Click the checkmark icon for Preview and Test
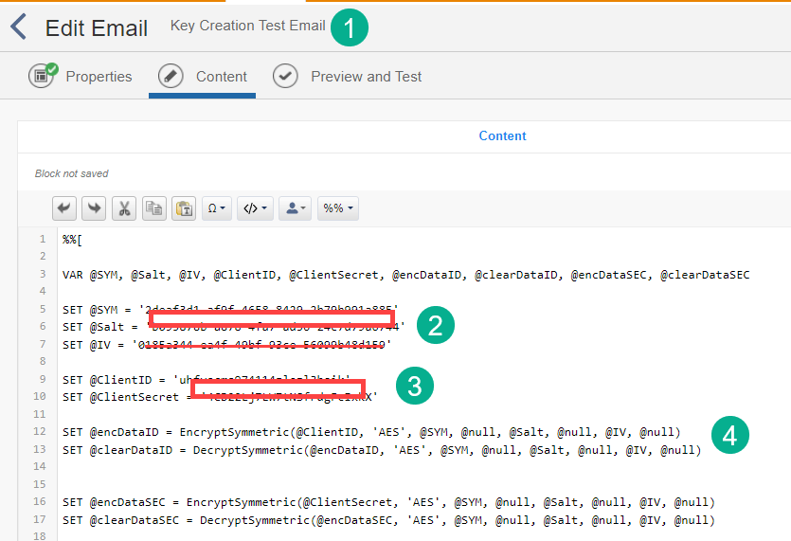The width and height of the screenshot is (791, 541). point(286,77)
